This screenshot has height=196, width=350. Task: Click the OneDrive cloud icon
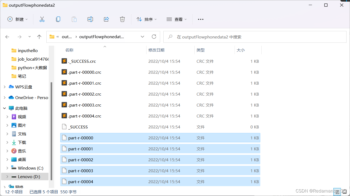pyautogui.click(x=11, y=97)
